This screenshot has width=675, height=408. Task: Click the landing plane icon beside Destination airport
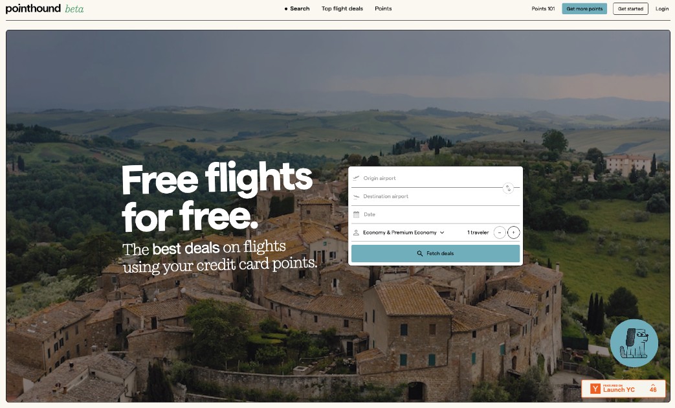tap(356, 196)
